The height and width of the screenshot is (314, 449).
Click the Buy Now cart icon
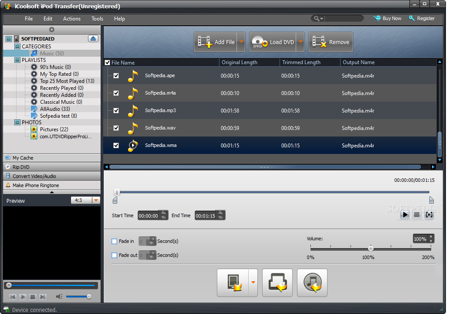(x=377, y=18)
